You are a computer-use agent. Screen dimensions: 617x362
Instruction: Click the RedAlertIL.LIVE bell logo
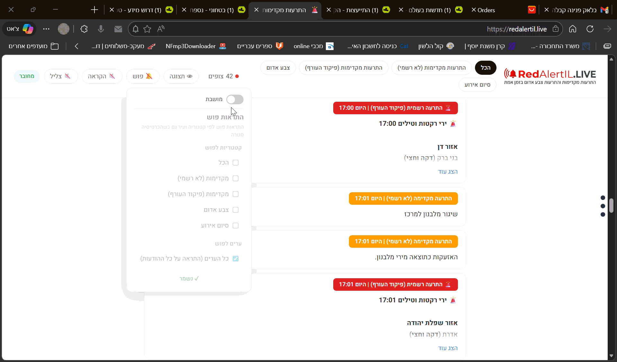tap(512, 74)
